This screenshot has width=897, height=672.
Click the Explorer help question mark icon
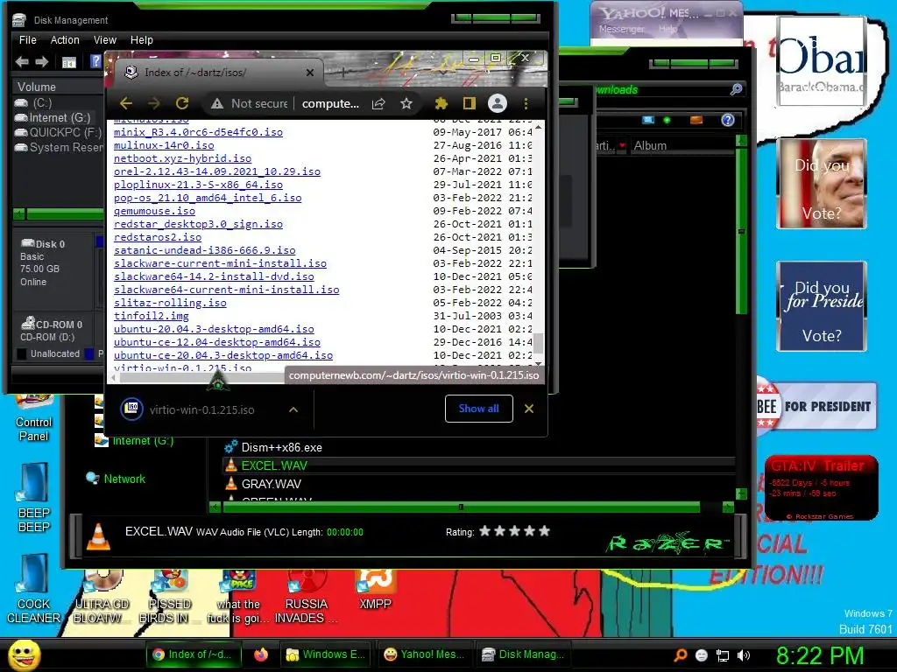tap(728, 120)
